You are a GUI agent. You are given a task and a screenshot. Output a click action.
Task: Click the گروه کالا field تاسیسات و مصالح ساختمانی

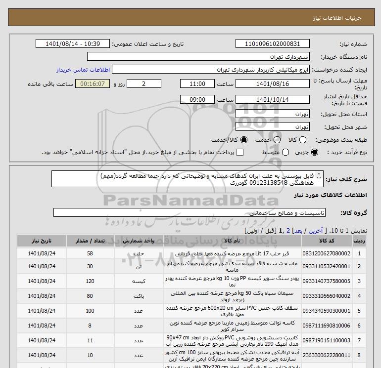pos(190,212)
